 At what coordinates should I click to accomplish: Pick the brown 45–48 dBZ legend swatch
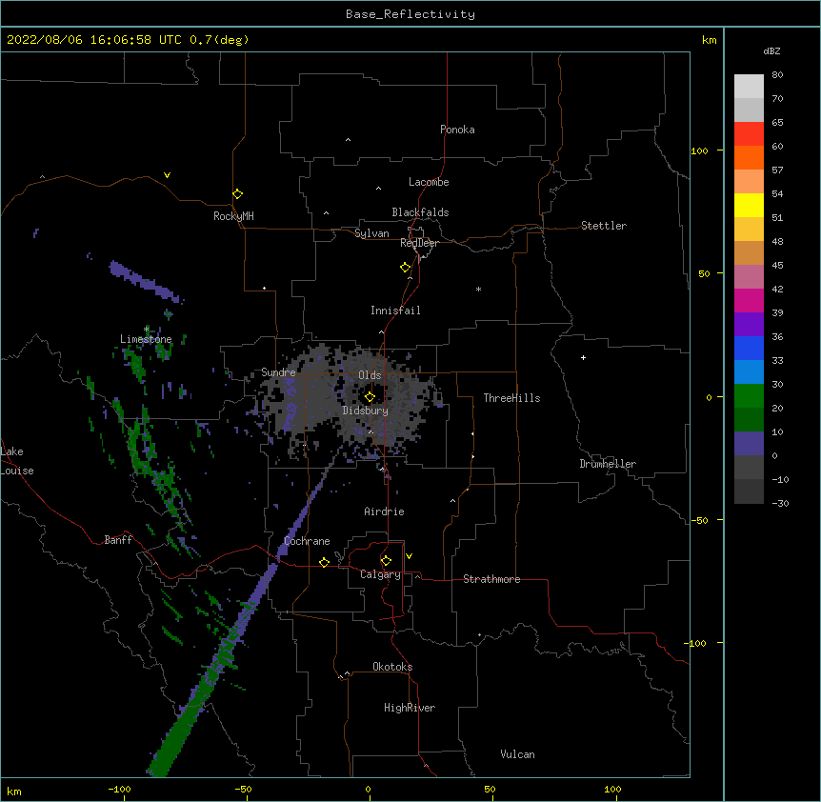coord(749,252)
